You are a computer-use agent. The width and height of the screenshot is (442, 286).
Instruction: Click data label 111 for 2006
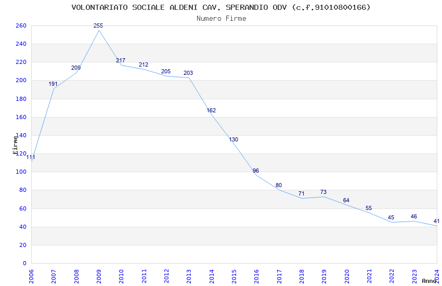[x=31, y=158]
